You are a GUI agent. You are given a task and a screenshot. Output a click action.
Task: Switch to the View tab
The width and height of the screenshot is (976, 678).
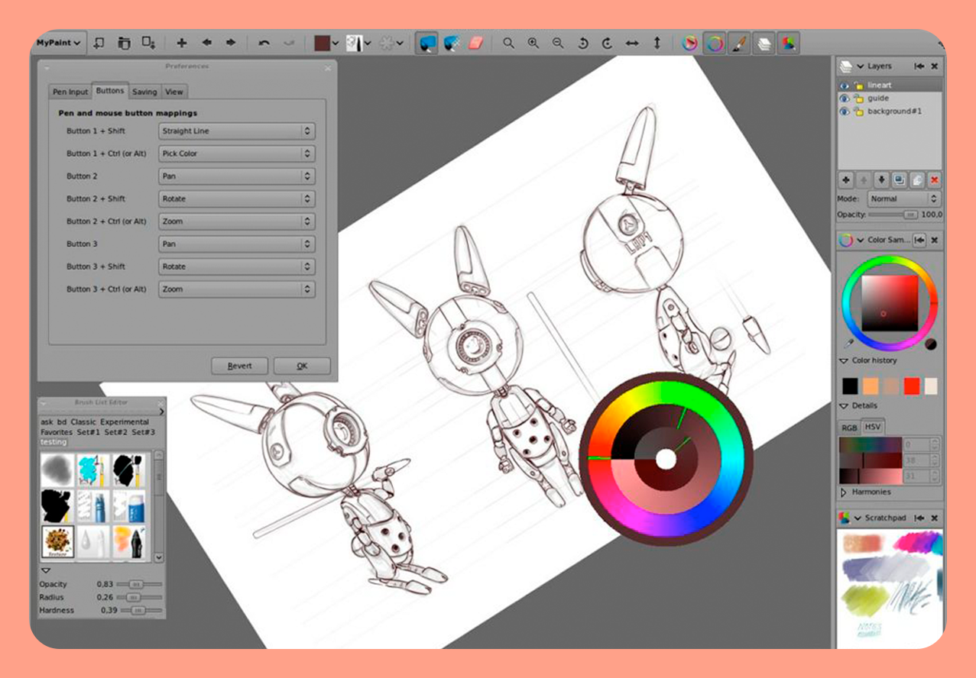(x=174, y=92)
